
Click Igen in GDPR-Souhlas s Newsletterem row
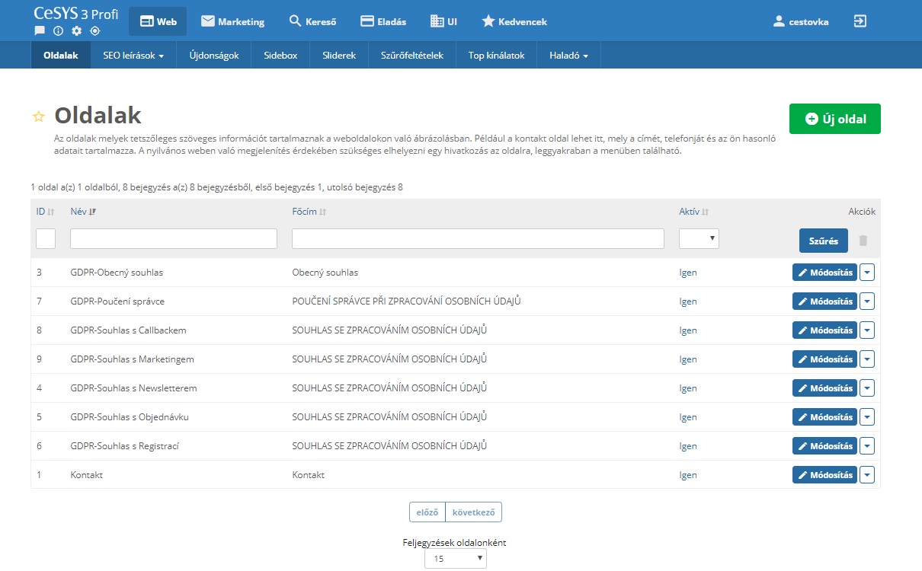[688, 388]
